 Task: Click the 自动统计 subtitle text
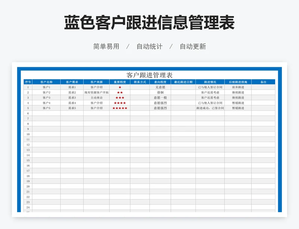(149, 46)
